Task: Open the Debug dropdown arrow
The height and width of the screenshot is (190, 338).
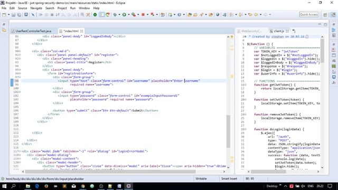Action: tap(119, 15)
